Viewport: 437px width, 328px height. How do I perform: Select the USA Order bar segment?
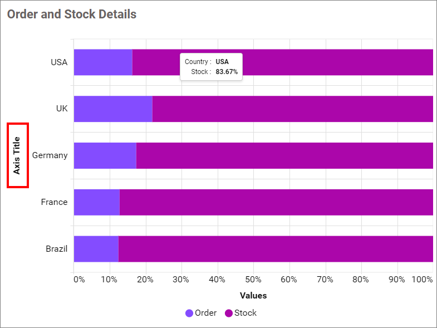[x=103, y=62]
